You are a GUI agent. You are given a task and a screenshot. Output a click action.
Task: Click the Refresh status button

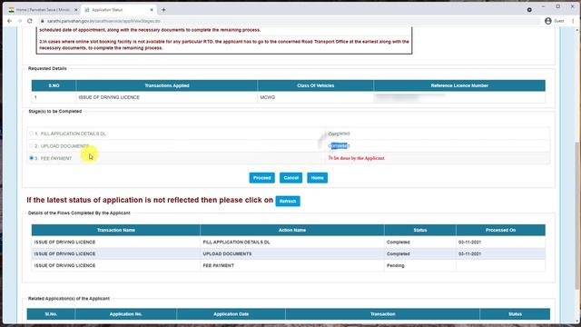288,202
